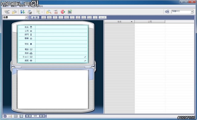Open the 檔案(F) menu
This screenshot has height=120, width=197.
(x=6, y=6)
